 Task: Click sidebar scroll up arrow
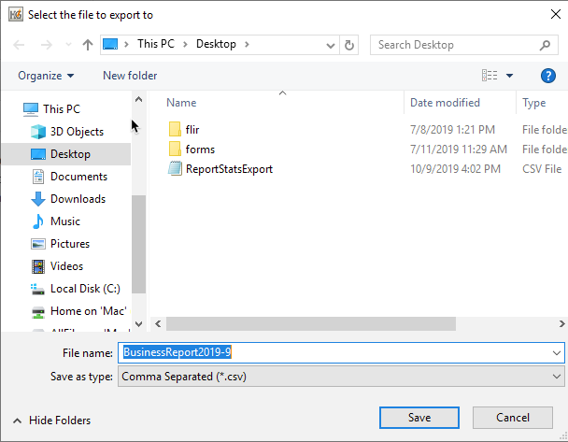138,99
